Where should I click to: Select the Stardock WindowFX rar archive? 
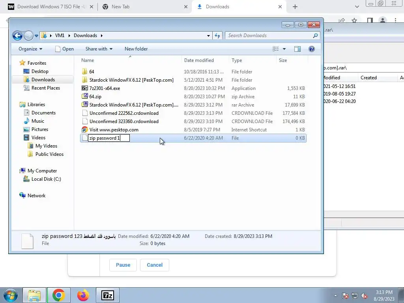134,105
